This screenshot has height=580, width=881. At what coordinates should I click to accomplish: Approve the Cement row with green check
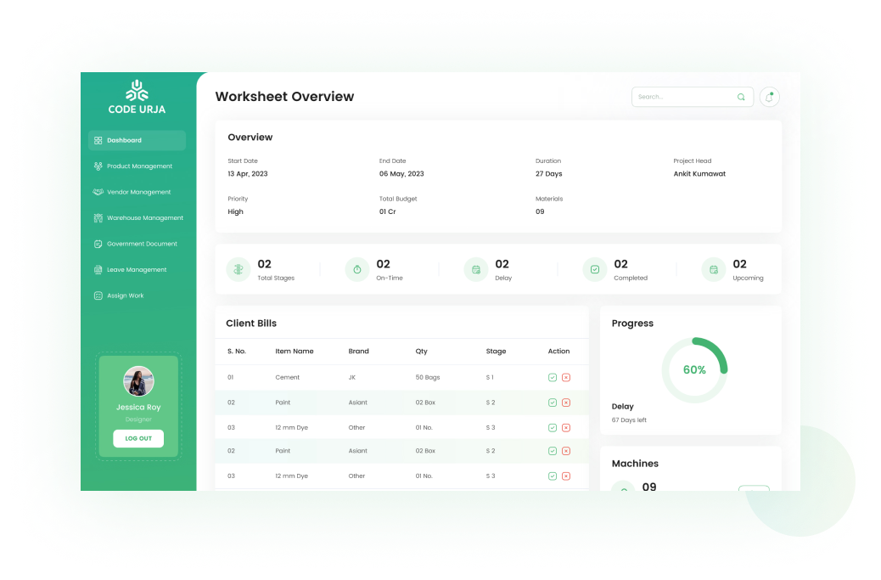pyautogui.click(x=553, y=377)
